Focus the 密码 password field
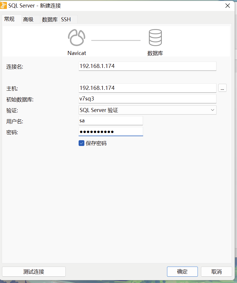 111,132
